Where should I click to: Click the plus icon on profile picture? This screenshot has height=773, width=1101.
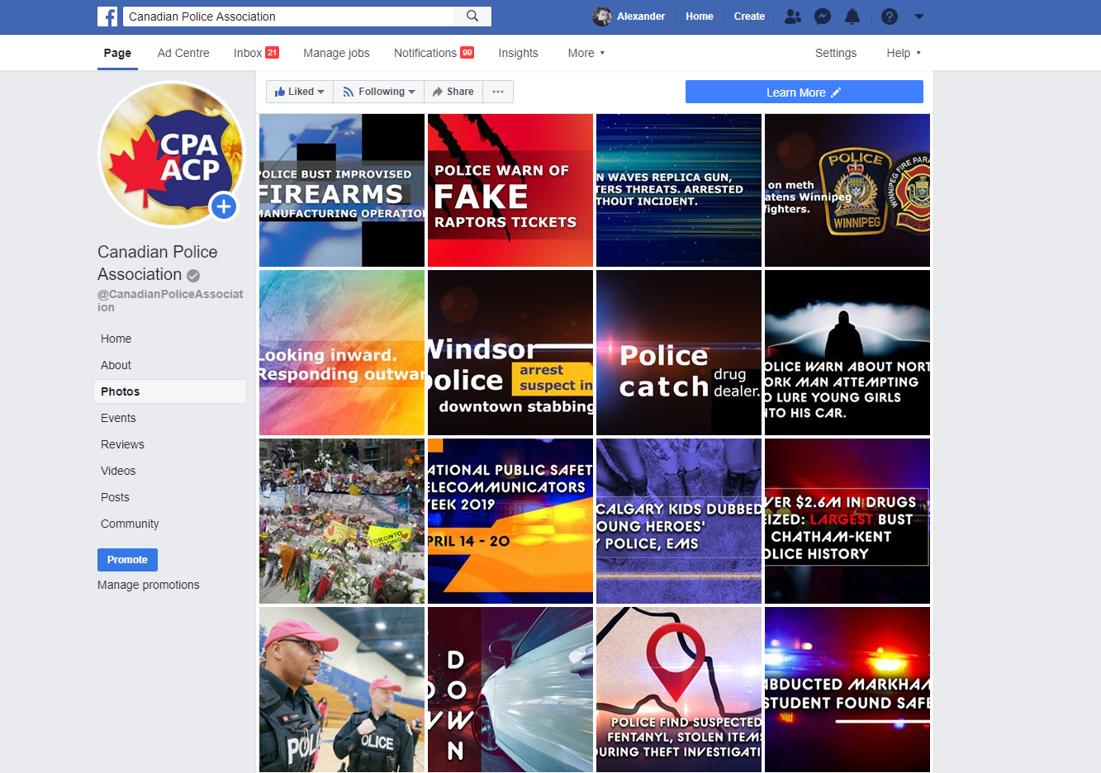(x=224, y=206)
